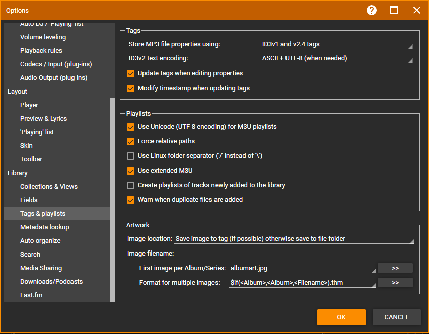This screenshot has width=429, height=334.
Task: Open the Player settings page
Action: (x=57, y=105)
